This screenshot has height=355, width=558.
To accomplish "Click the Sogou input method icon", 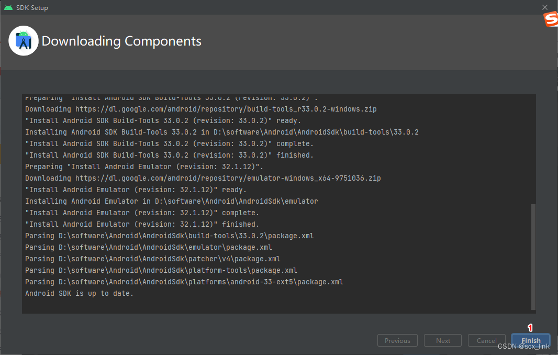I will [551, 19].
